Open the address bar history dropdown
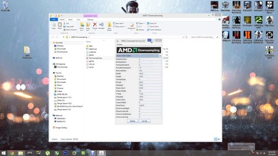Viewport: 278px width, 156px height. [x=183, y=37]
